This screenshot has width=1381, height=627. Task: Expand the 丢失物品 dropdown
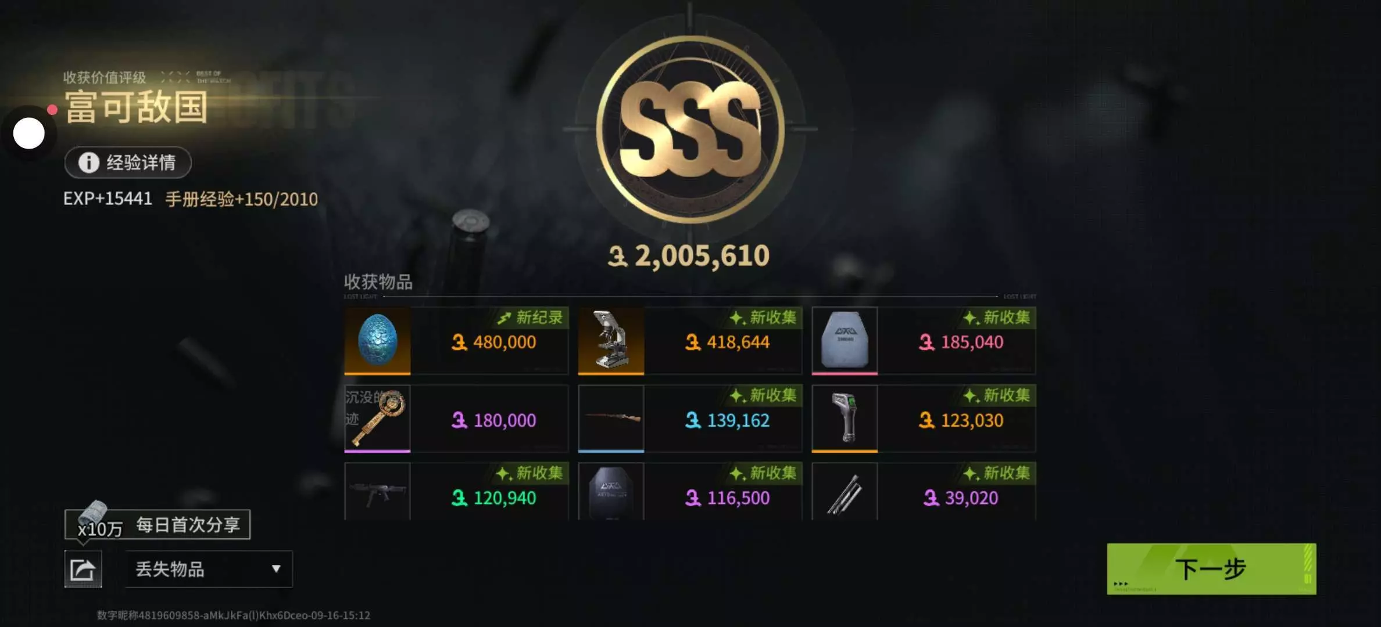click(209, 569)
